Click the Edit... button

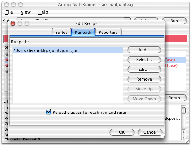point(144,69)
